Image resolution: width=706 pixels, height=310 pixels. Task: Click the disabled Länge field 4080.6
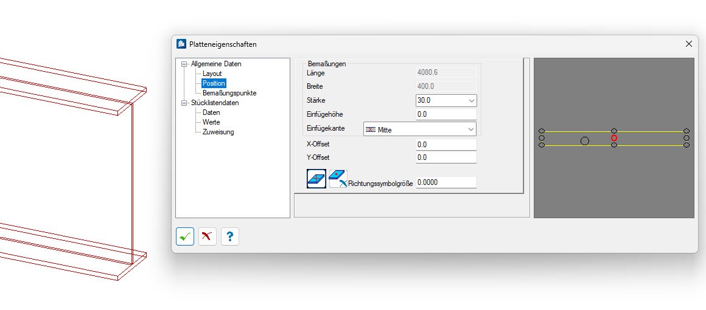[446, 72]
